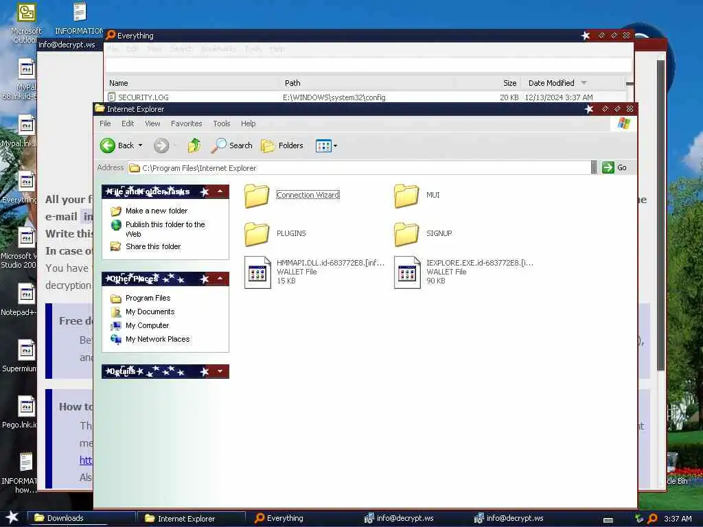This screenshot has height=527, width=703.
Task: Select the PLUGINS folder icon
Action: [x=257, y=234]
